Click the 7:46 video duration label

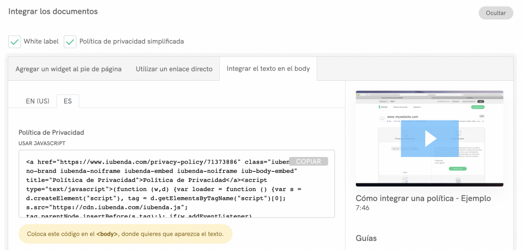point(362,208)
